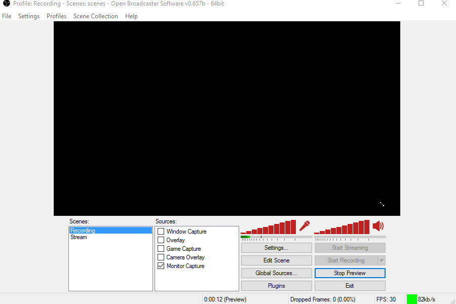Click the window resize grip in corner
The image size is (456, 304).
click(x=453, y=301)
